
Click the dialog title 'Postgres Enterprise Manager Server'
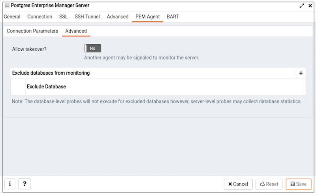[x=50, y=6]
